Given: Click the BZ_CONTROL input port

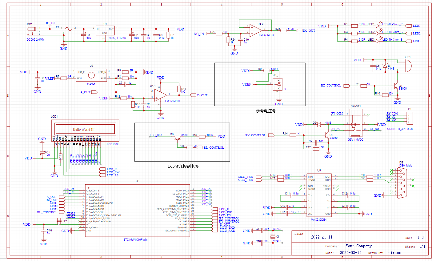Looking at the screenshot, I should [x=346, y=86].
